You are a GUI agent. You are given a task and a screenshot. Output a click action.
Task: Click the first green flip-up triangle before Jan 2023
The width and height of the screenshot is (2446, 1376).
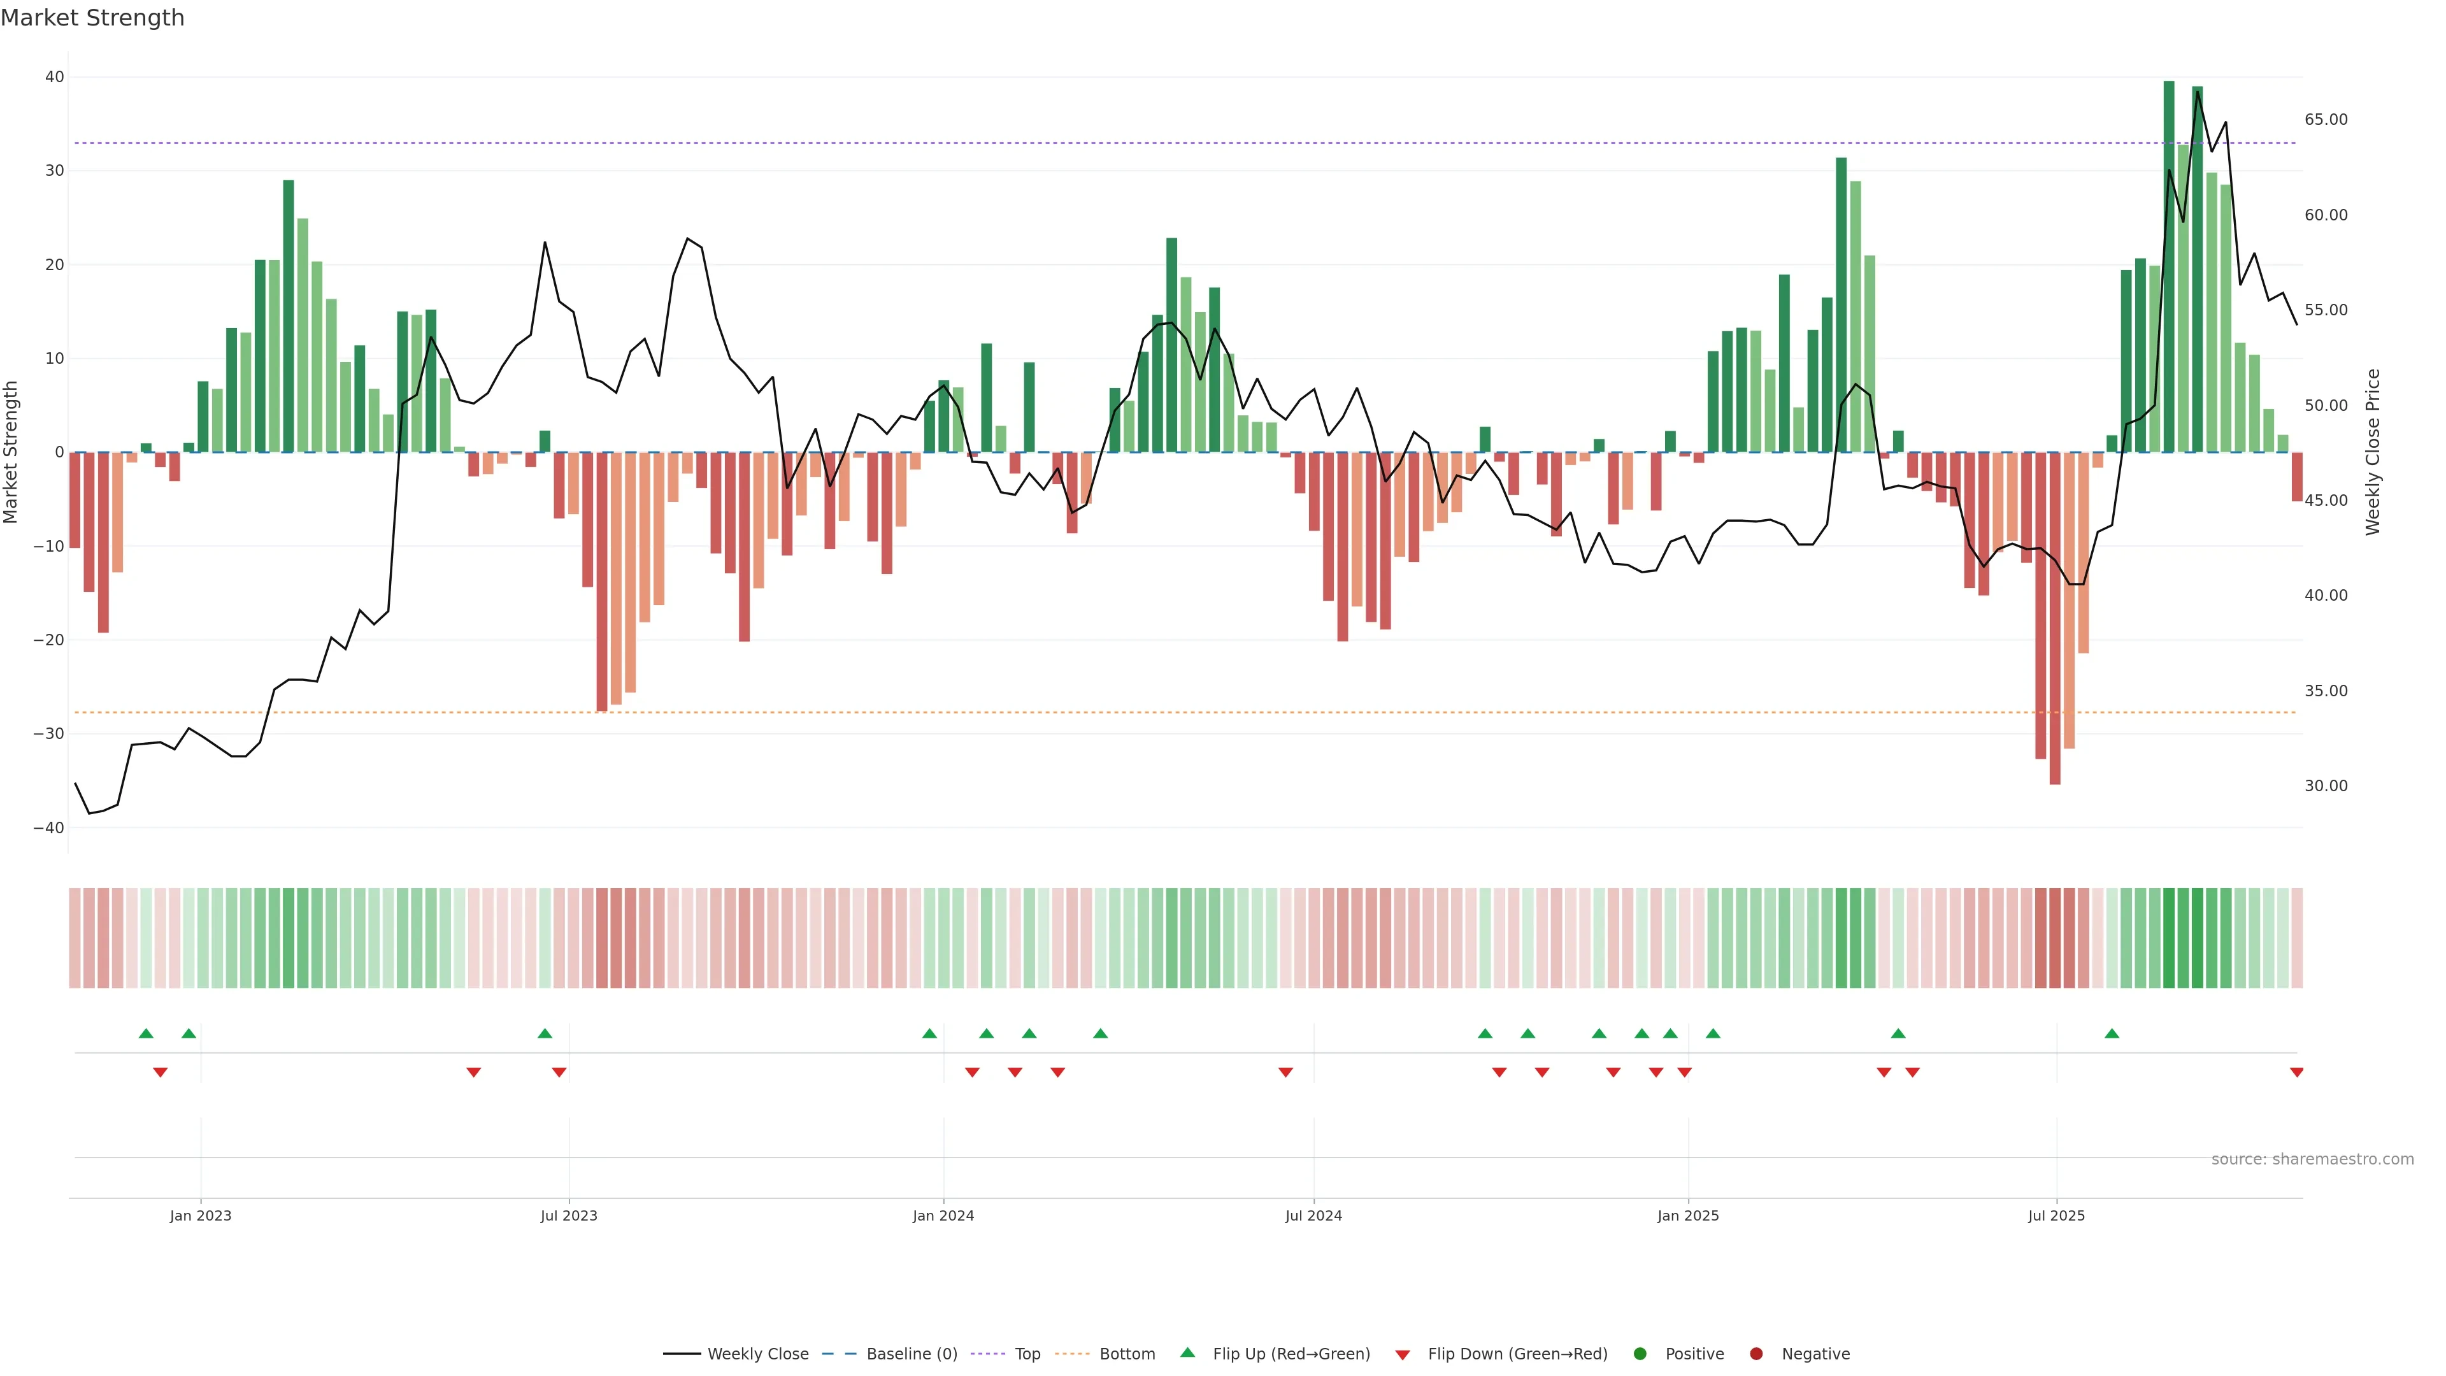point(145,1033)
